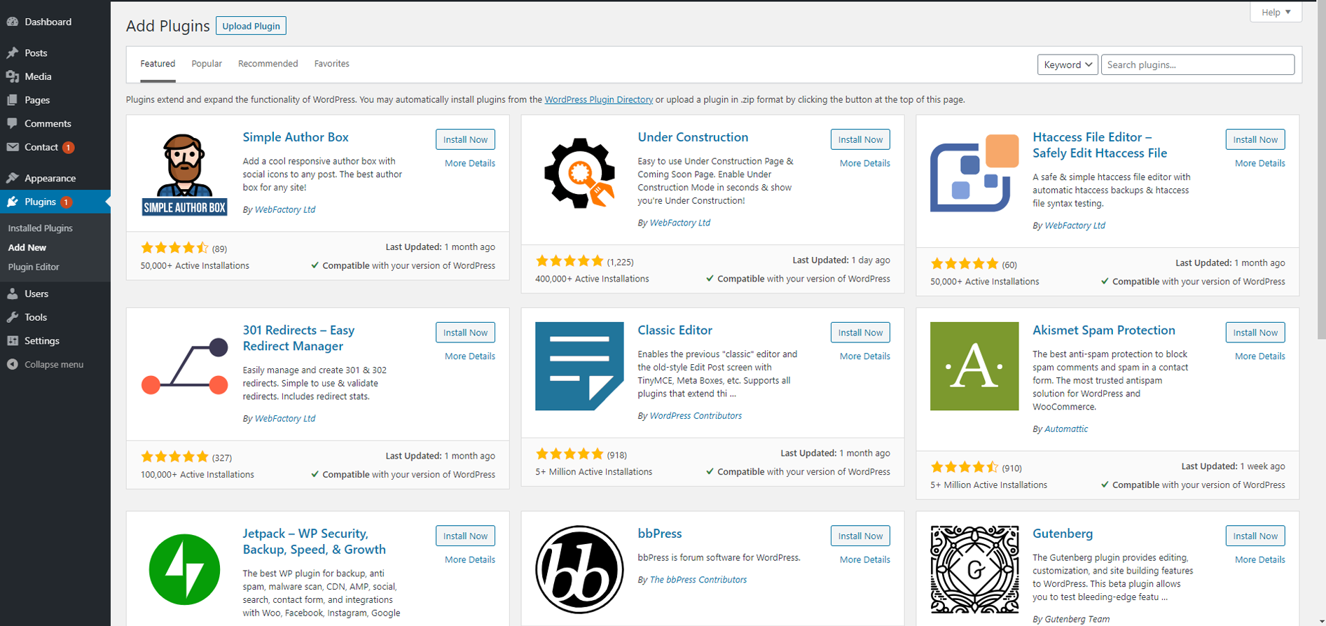Click the Users person icon
1326x626 pixels.
tap(13, 293)
